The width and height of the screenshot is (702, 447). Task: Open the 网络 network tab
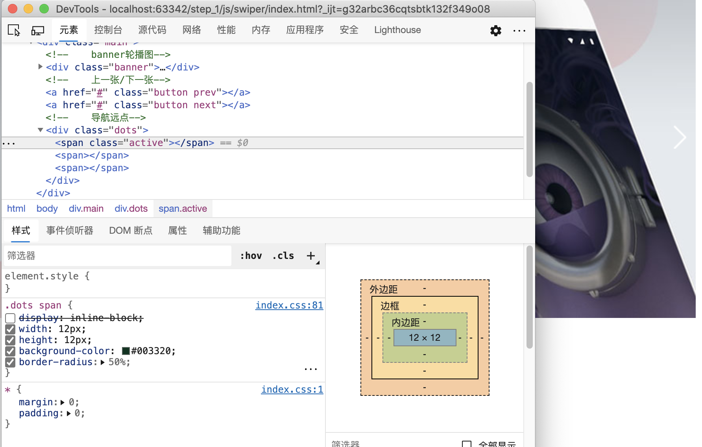pyautogui.click(x=192, y=30)
